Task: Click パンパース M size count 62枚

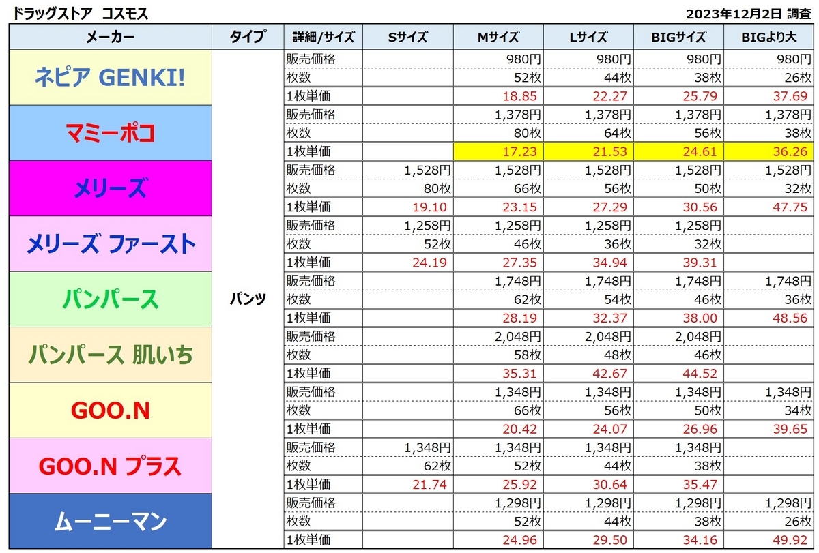Action: click(x=528, y=299)
